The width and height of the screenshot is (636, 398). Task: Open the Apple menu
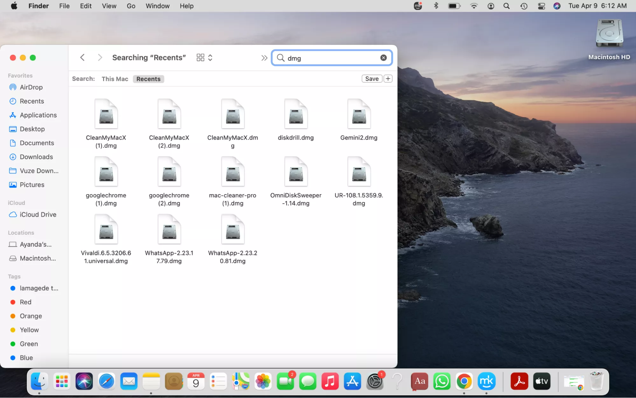point(14,6)
